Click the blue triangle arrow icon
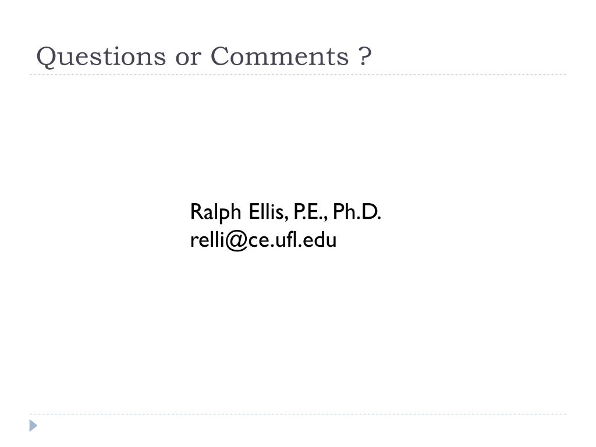 (x=33, y=425)
